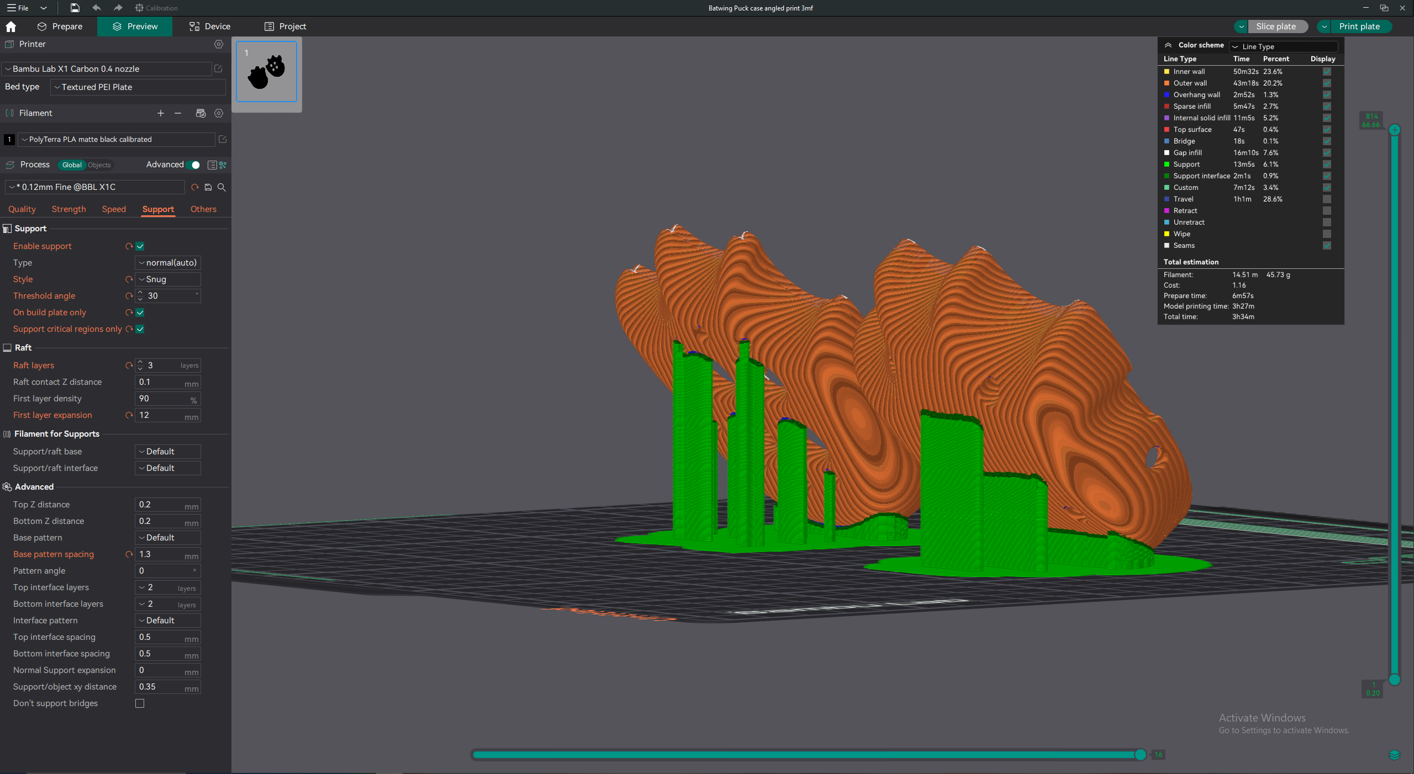Uncheck the Enable support checkbox
Image resolution: width=1414 pixels, height=774 pixels.
point(140,246)
